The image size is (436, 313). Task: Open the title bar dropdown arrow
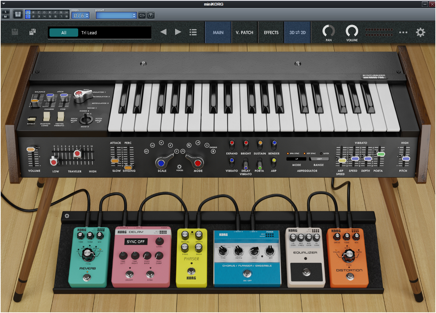click(3, 4)
